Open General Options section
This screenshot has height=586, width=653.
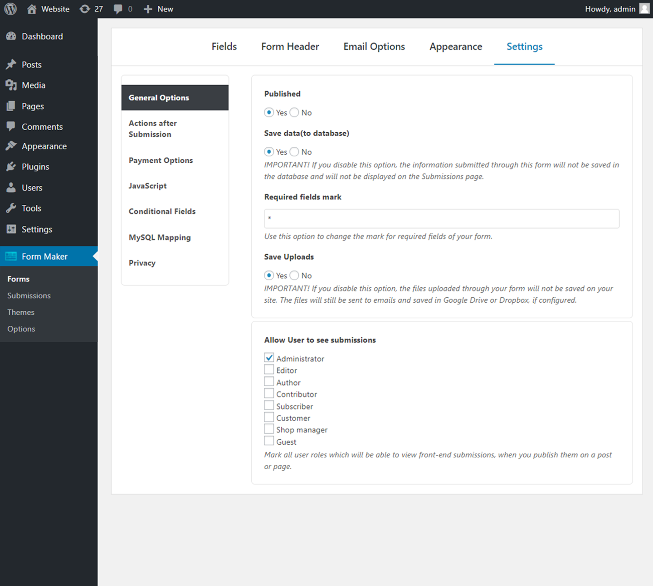tap(175, 97)
